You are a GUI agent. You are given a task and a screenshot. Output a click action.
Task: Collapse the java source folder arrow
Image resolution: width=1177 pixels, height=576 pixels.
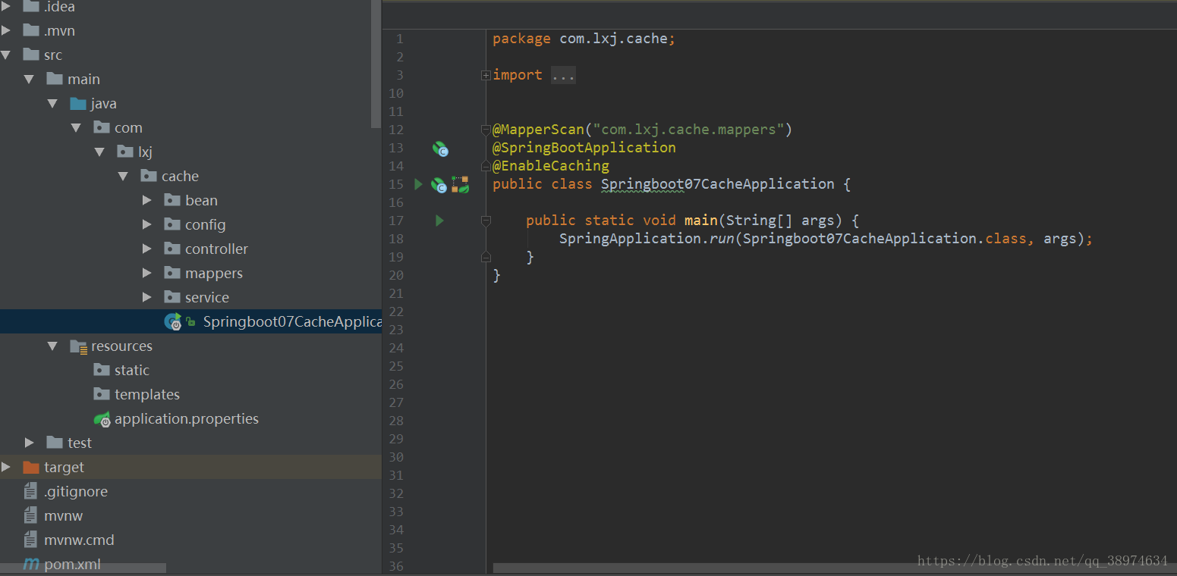(x=52, y=103)
